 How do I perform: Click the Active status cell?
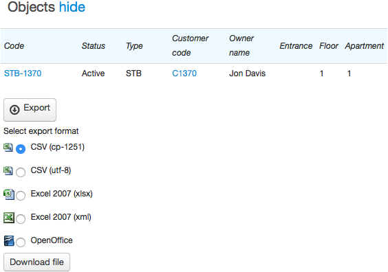tap(94, 73)
